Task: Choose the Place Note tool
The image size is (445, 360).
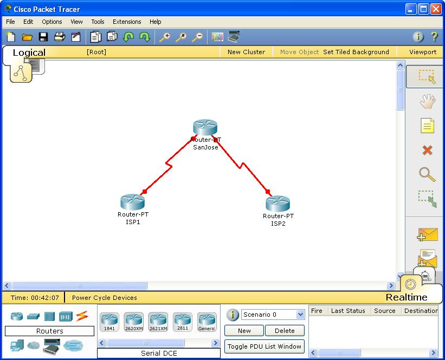Action: (427, 126)
